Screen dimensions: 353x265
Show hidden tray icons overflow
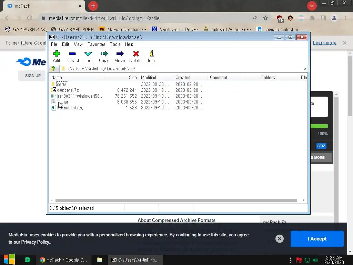[x=290, y=260]
